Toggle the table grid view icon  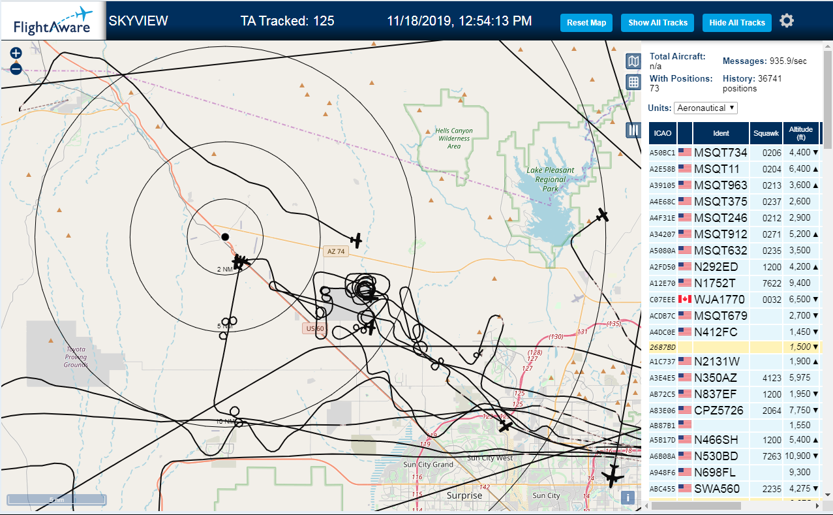point(633,82)
